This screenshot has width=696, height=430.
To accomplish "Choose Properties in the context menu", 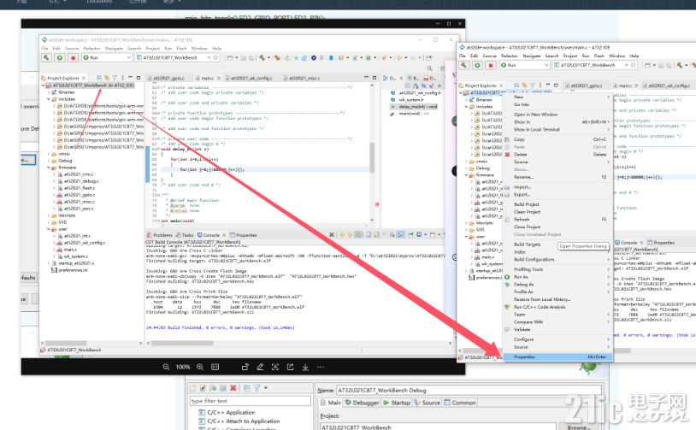I will click(x=558, y=356).
